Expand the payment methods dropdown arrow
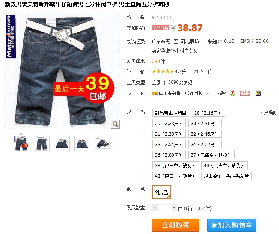This screenshot has height=234, width=279. [208, 93]
